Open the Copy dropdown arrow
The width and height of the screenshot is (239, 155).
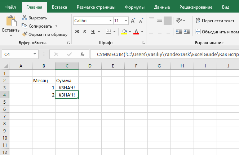[56, 26]
